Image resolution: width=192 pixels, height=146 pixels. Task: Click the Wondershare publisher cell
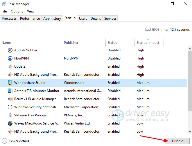coord(74,83)
